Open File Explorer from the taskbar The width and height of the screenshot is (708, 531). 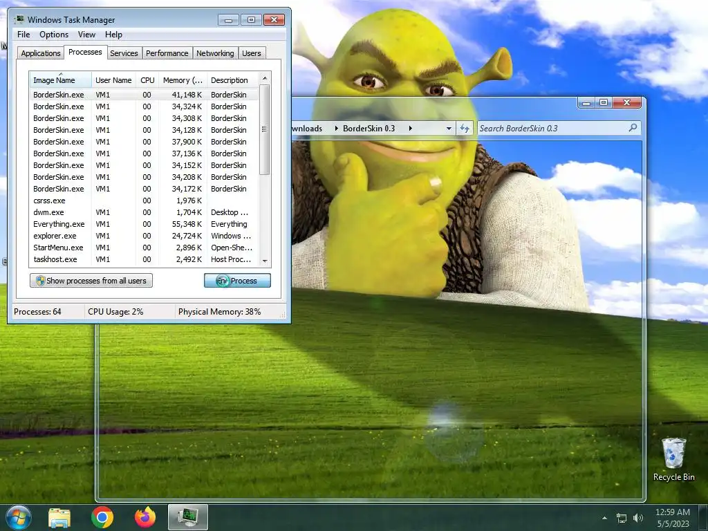(x=59, y=517)
